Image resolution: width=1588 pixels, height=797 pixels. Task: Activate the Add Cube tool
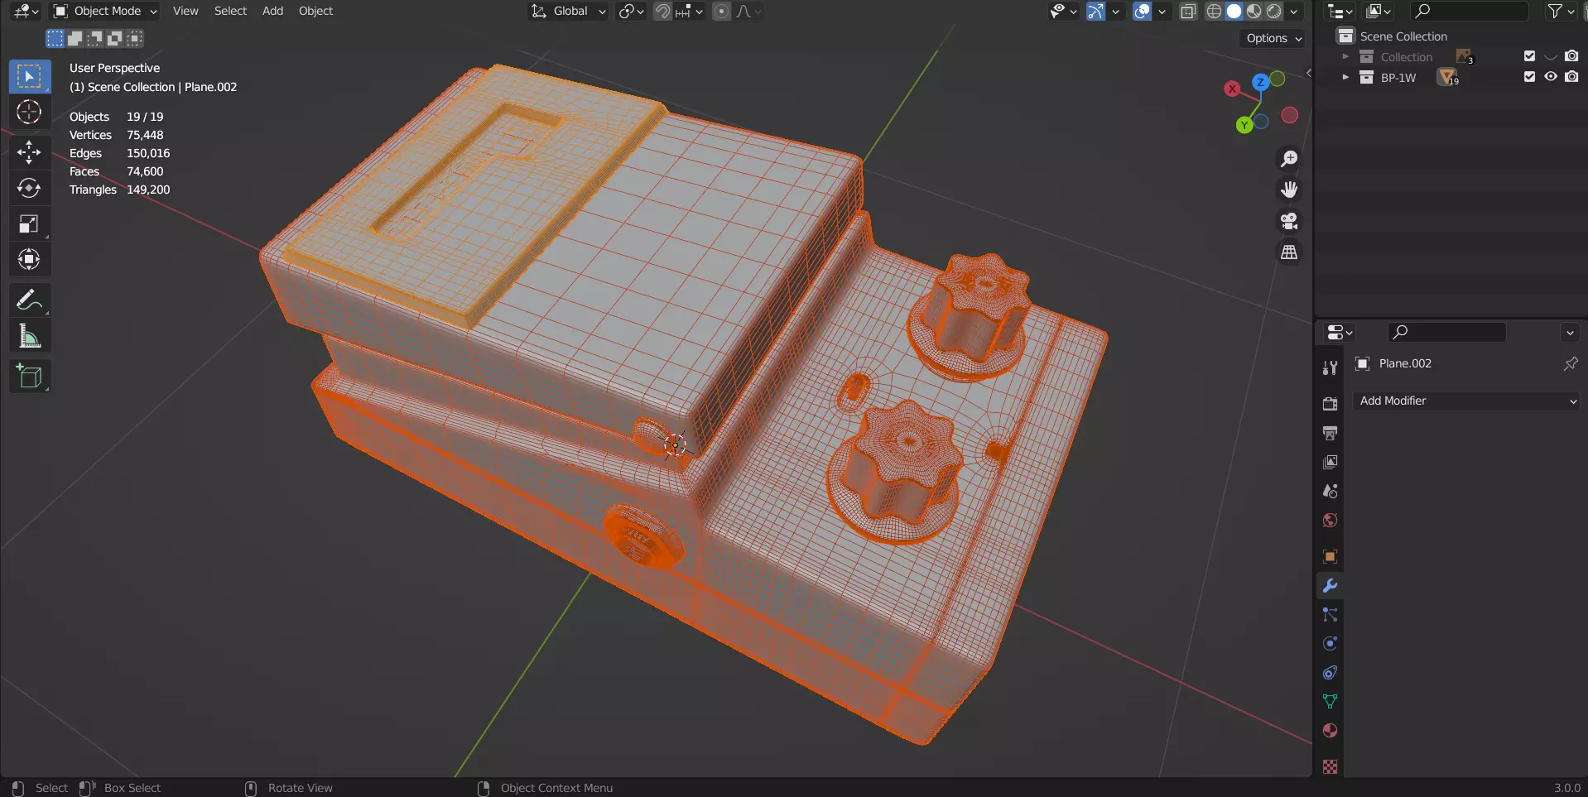30,376
